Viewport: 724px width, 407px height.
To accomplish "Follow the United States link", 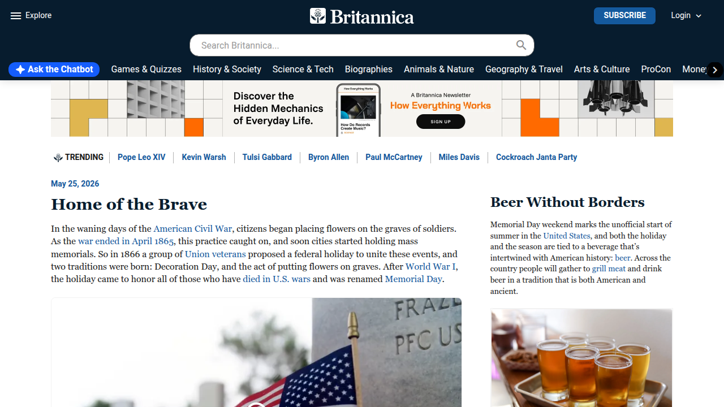I will pos(567,236).
